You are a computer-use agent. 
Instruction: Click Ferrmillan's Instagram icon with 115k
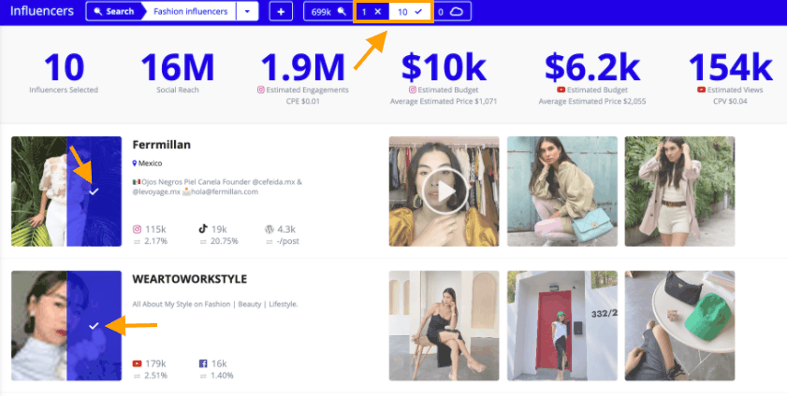click(137, 230)
